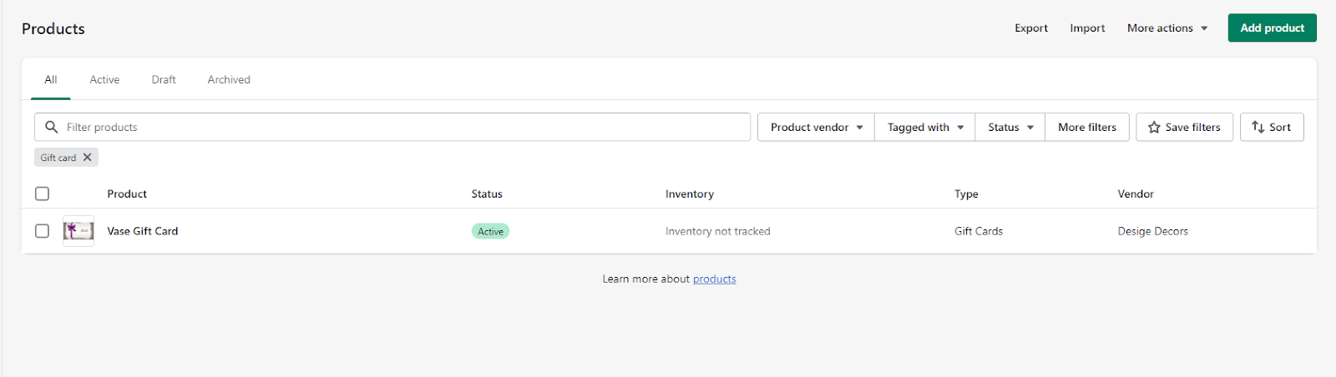Toggle the select-all products checkbox
This screenshot has height=377, width=1336.
coord(43,194)
